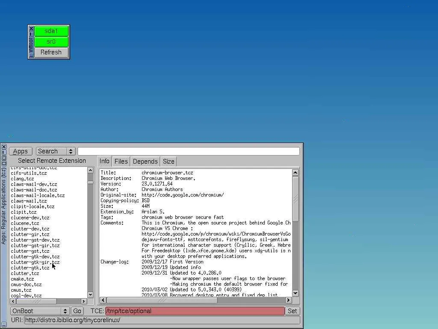Click the Original-site URL http://code.google.com/chromium/
438x329 pixels.
(183, 195)
